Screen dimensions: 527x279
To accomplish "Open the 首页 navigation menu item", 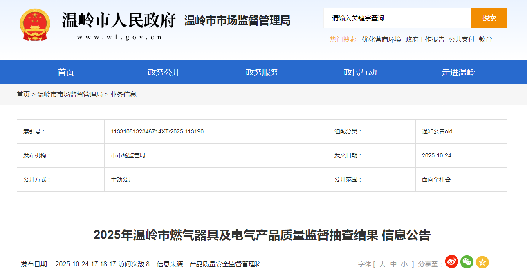I will (66, 72).
